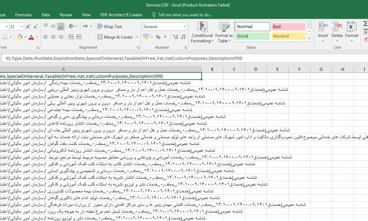Open Conditional Formatting menu
This screenshot has width=368, height=221.
[202, 32]
